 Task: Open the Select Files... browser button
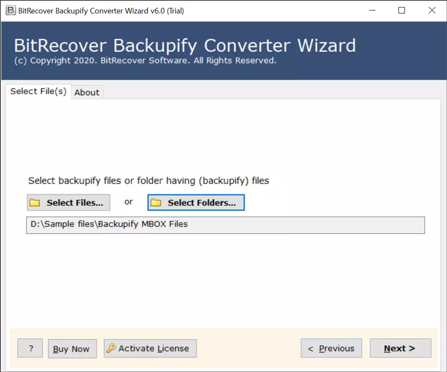point(69,203)
